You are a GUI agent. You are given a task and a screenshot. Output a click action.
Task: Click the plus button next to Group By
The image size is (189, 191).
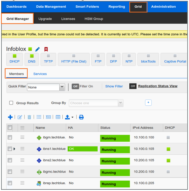click(148, 102)
